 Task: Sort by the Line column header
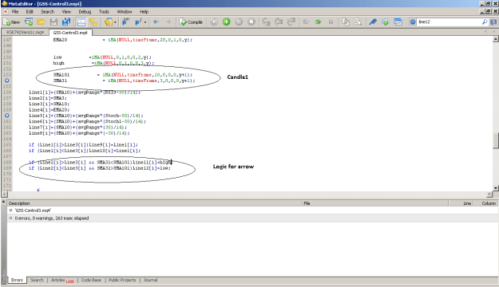coord(461,203)
